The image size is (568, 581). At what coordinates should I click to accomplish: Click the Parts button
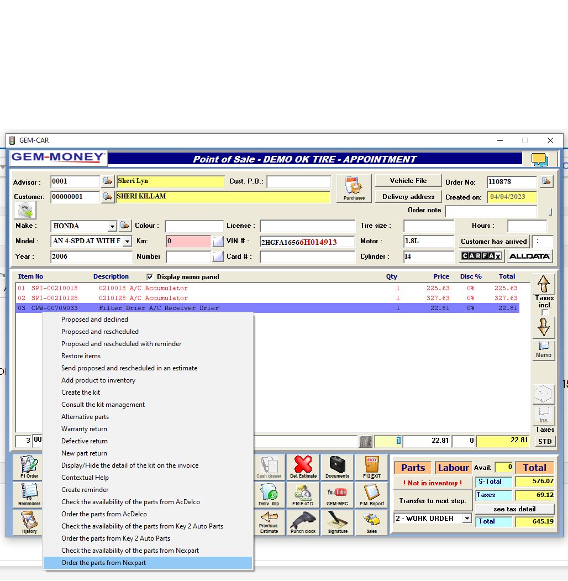point(413,468)
